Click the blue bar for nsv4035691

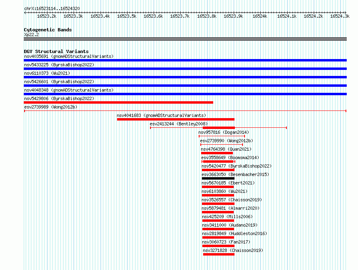click(x=185, y=60)
